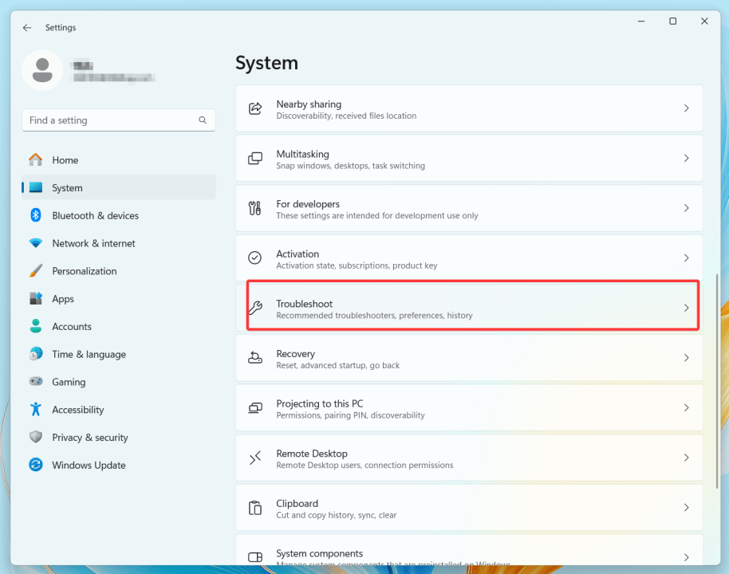The height and width of the screenshot is (574, 729).
Task: Click the Gaming controller icon in sidebar
Action: pos(36,382)
